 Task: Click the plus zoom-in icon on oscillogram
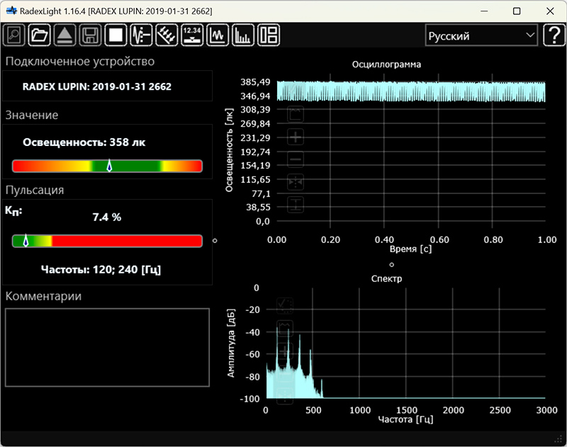(296, 137)
